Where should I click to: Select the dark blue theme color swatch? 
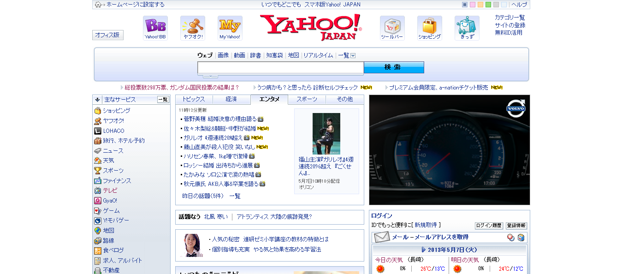pyautogui.click(x=465, y=5)
